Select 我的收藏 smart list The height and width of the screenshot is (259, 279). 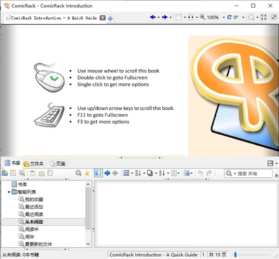coord(31,199)
